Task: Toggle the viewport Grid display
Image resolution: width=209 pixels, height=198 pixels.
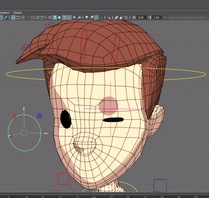Action: 13,18
